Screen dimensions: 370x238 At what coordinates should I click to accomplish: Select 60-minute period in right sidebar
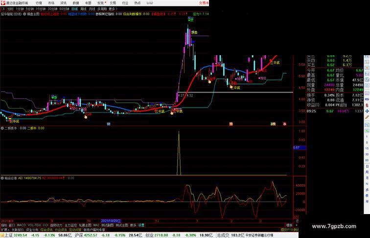click(x=367, y=160)
